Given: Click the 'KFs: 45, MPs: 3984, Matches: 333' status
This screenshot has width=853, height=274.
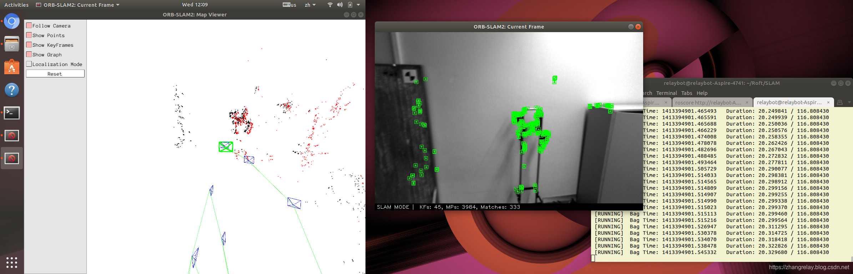Looking at the screenshot, I should click(x=470, y=207).
